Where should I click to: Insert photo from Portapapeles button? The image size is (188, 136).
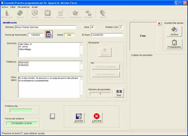174,44
